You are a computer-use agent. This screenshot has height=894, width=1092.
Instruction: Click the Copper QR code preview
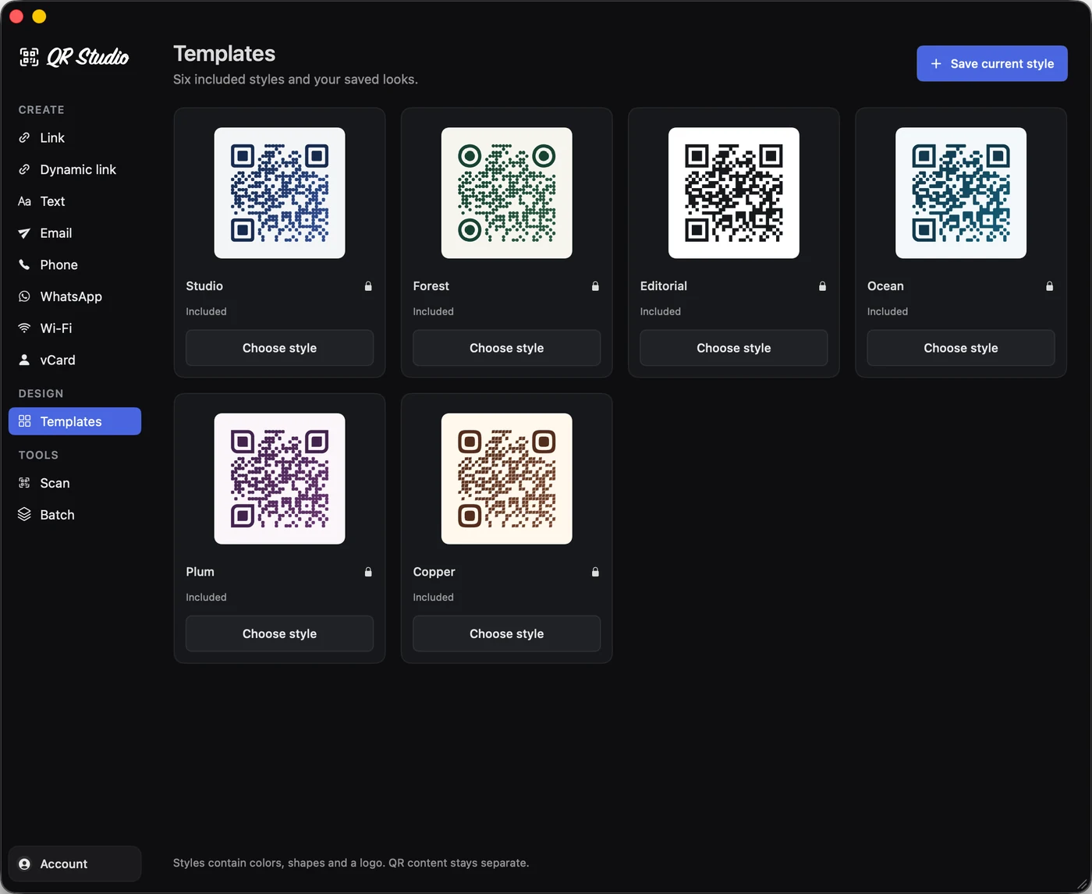click(x=507, y=478)
